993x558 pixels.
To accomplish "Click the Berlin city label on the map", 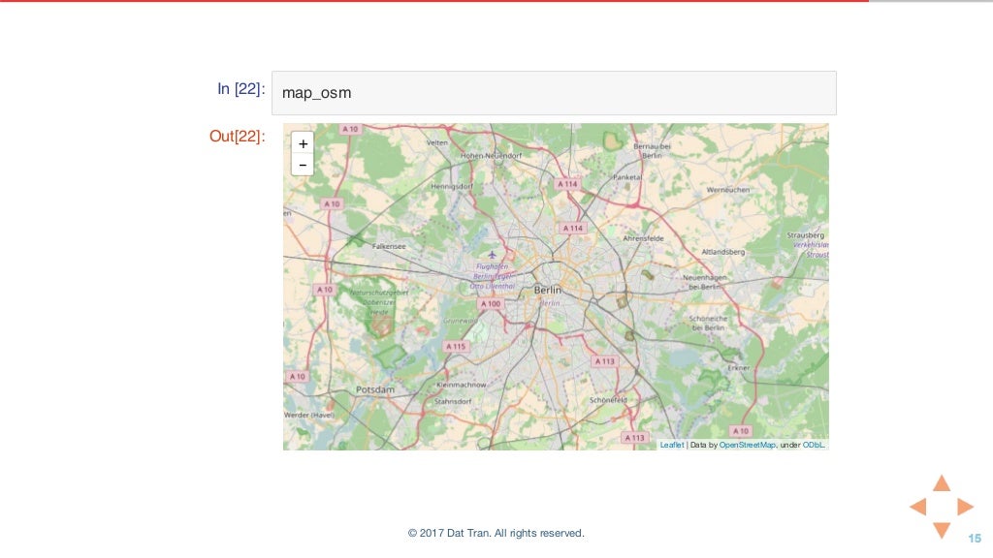I will coord(548,290).
